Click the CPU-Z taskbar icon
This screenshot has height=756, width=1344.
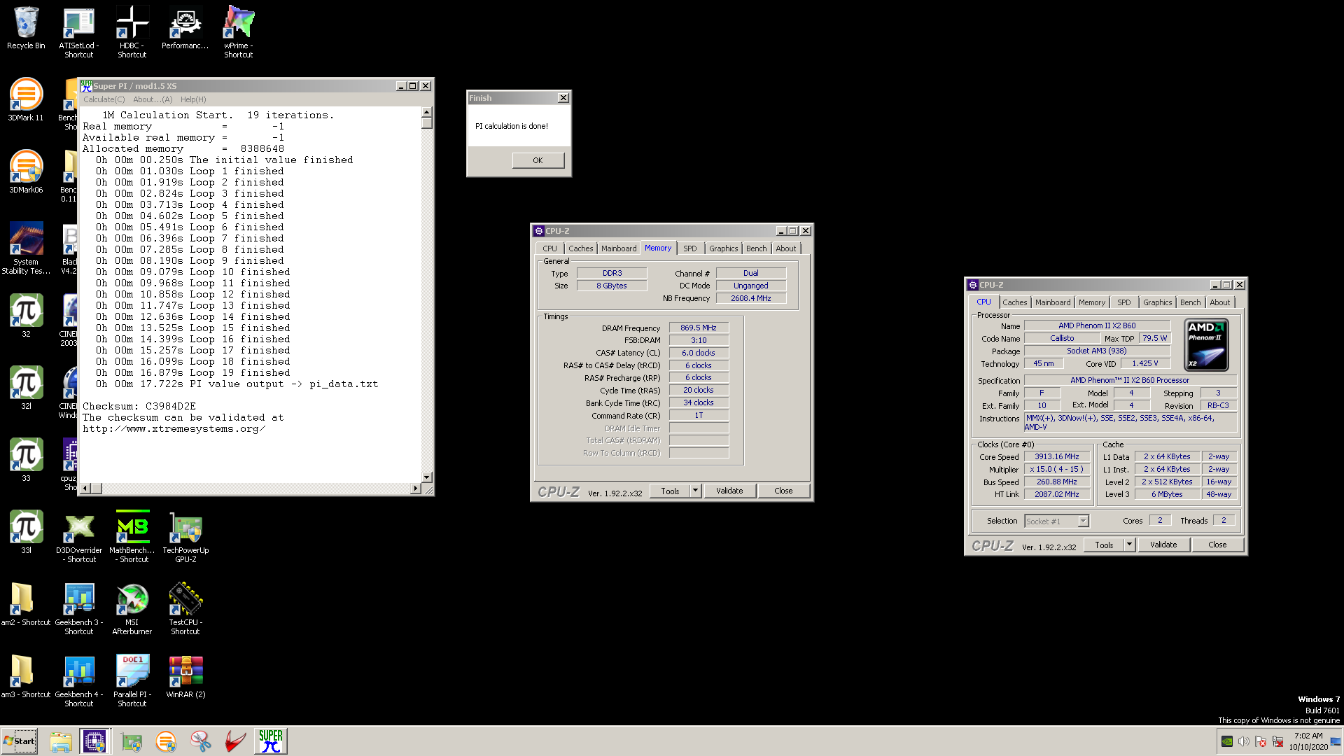click(94, 741)
